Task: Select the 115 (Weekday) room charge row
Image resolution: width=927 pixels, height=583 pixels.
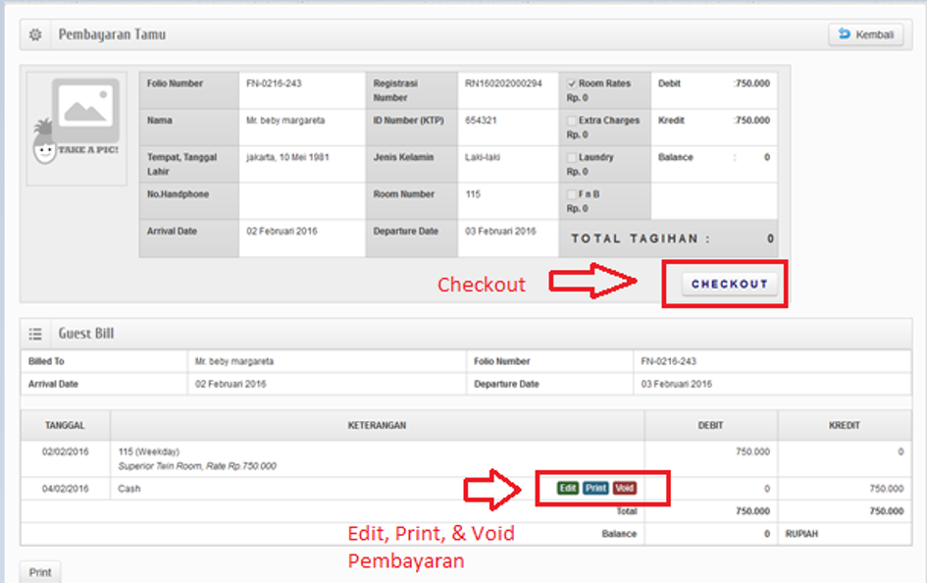Action: click(x=377, y=458)
